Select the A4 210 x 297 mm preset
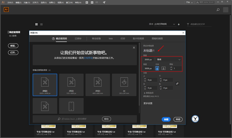The height and width of the screenshot is (138, 232). click(x=124, y=85)
